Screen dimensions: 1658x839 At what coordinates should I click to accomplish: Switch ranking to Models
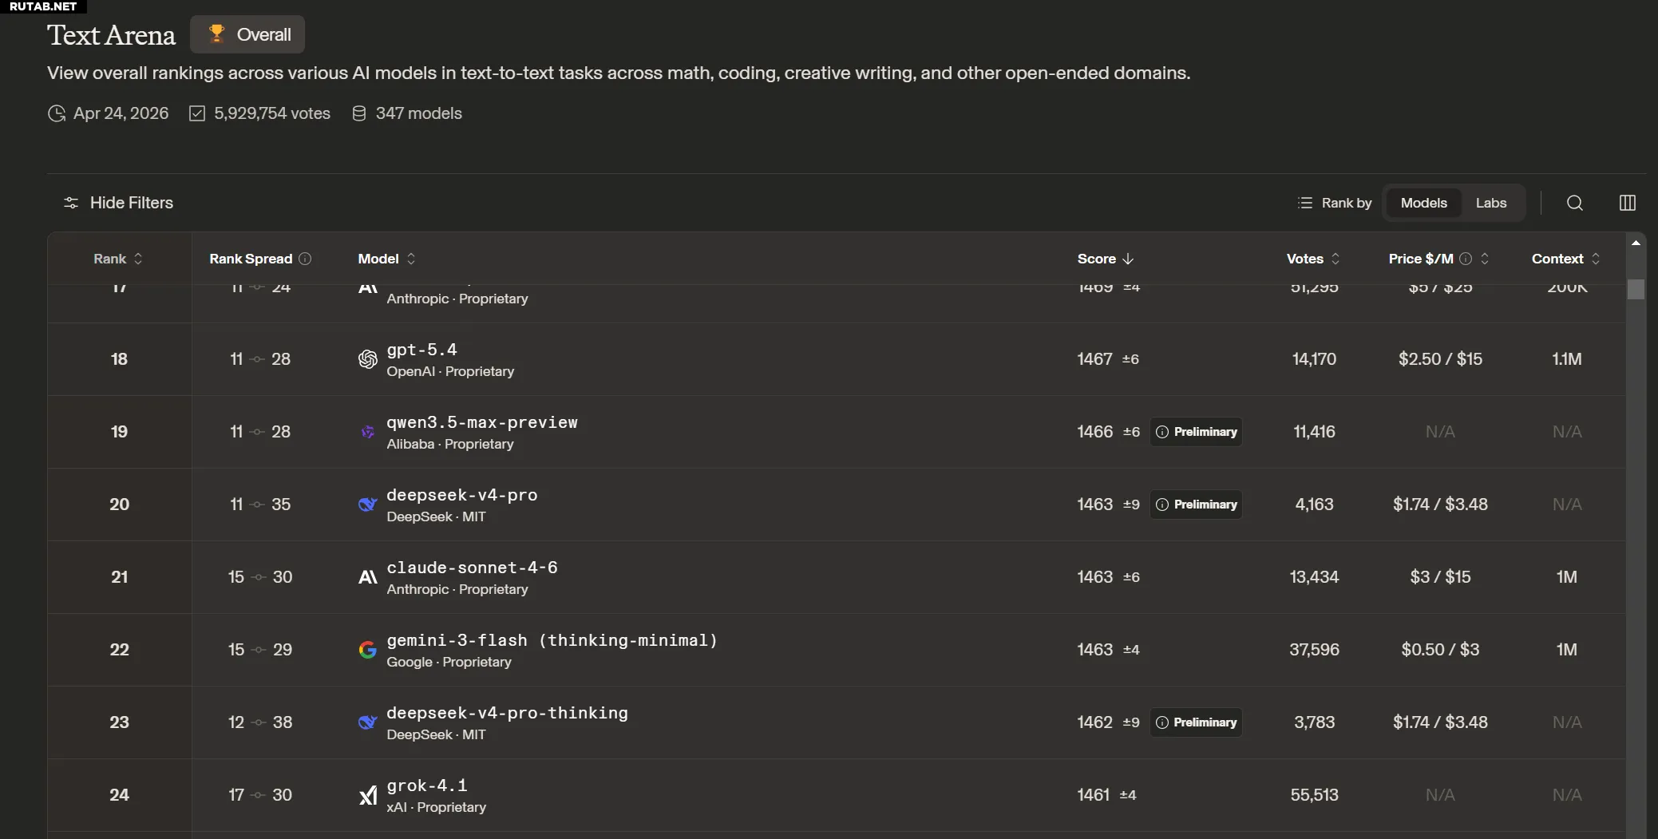pyautogui.click(x=1423, y=203)
